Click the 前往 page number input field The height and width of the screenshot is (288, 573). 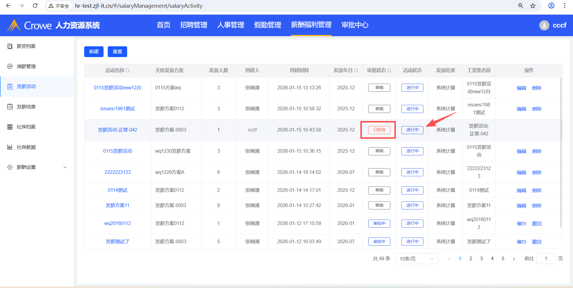546,259
